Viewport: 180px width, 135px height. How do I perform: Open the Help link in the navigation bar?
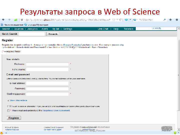pos(116,29)
